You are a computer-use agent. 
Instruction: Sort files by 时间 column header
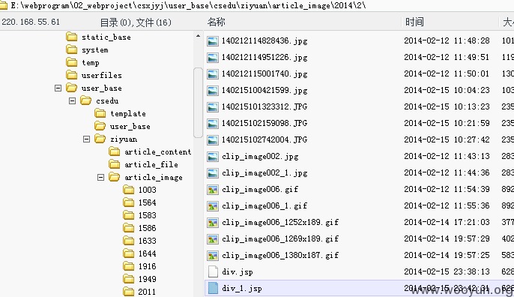tap(414, 22)
